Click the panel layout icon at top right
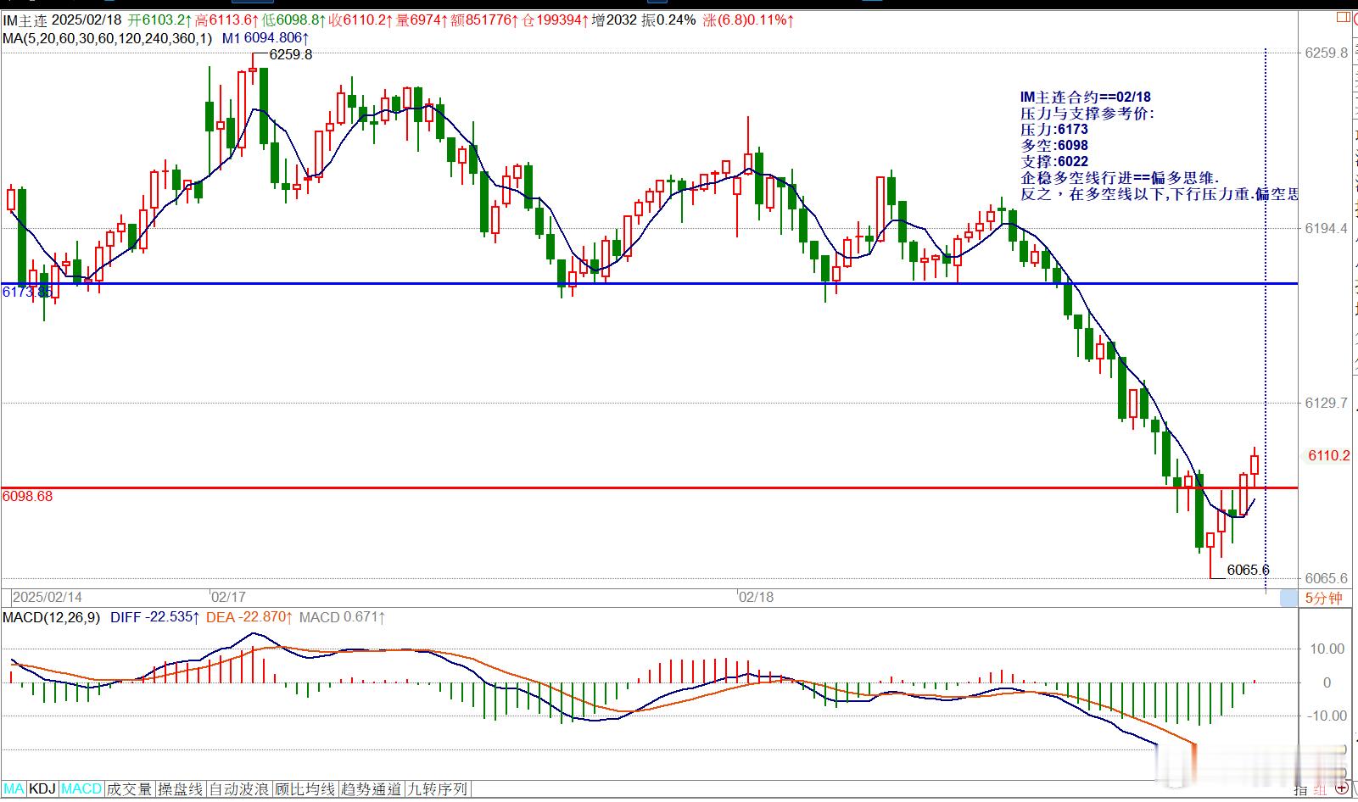The width and height of the screenshot is (1358, 802). (x=1342, y=16)
